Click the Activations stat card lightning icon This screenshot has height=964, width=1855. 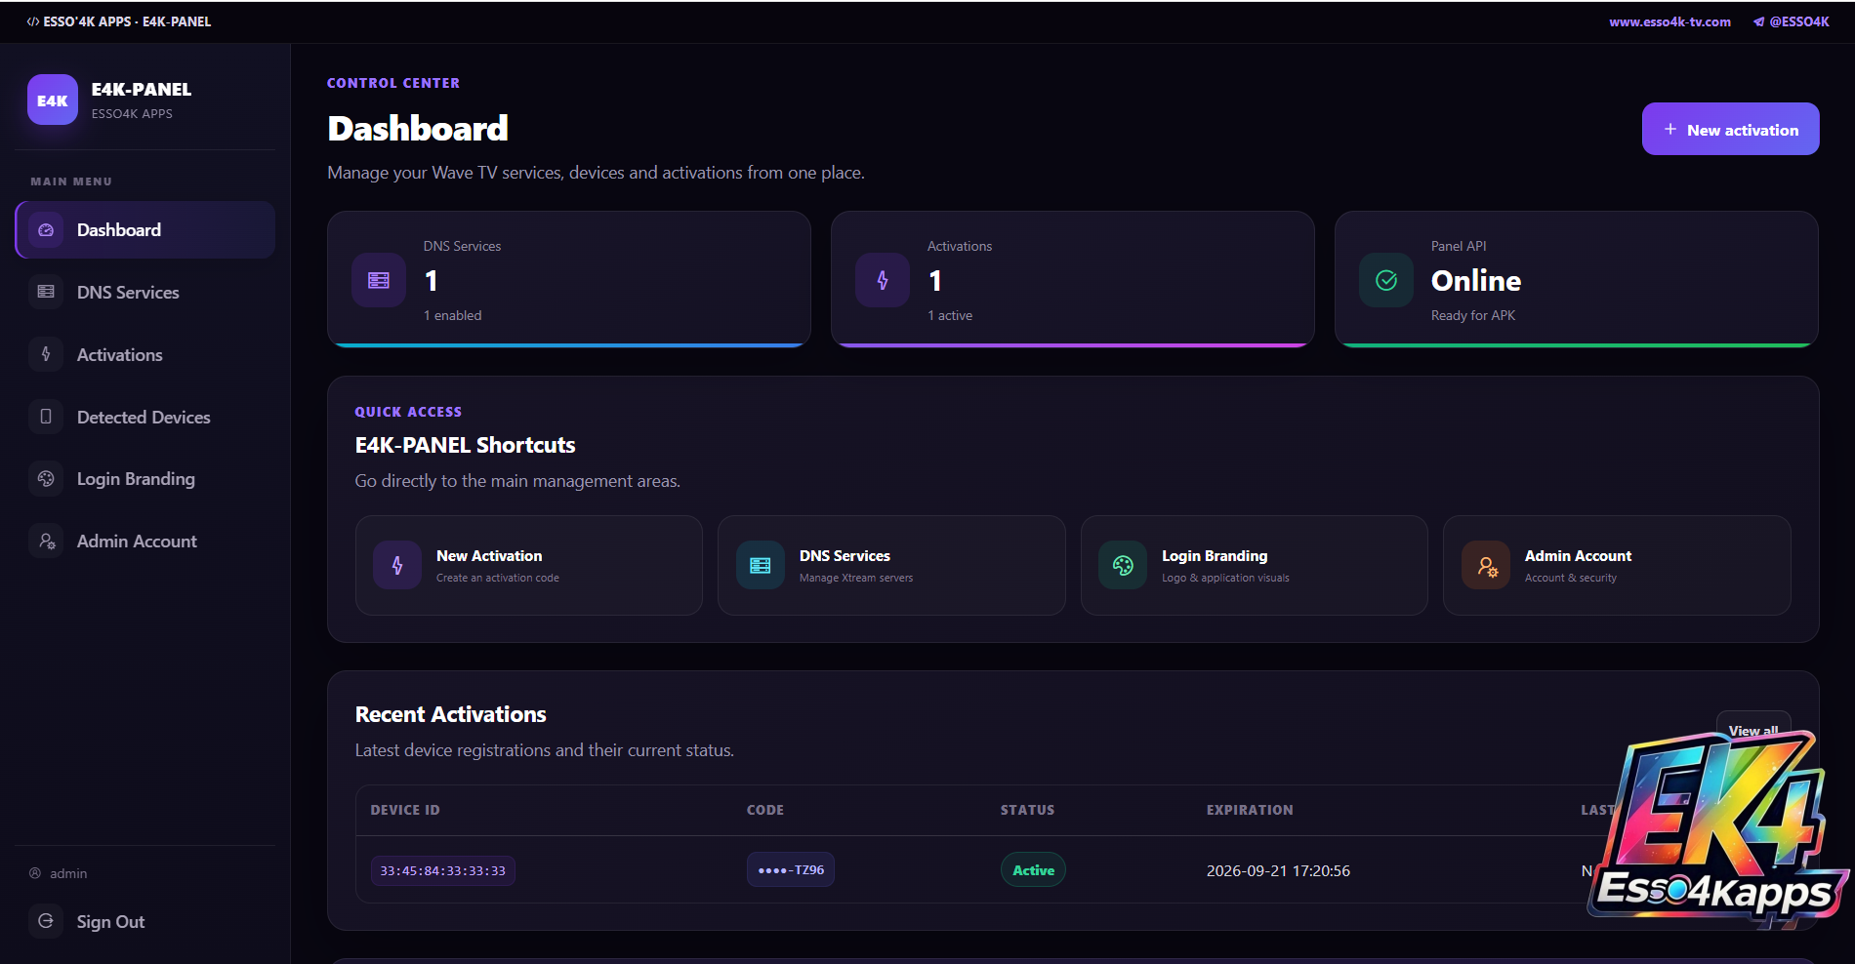(x=883, y=280)
